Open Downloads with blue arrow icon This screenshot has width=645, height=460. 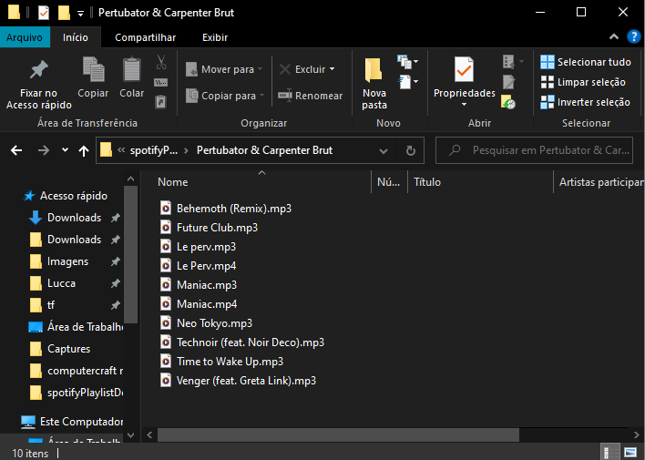pos(66,218)
